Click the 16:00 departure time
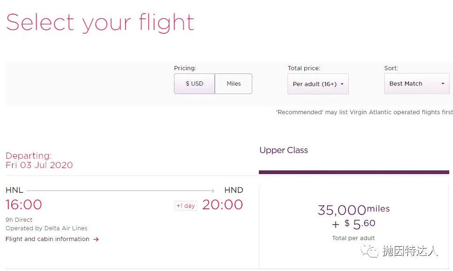 [24, 205]
